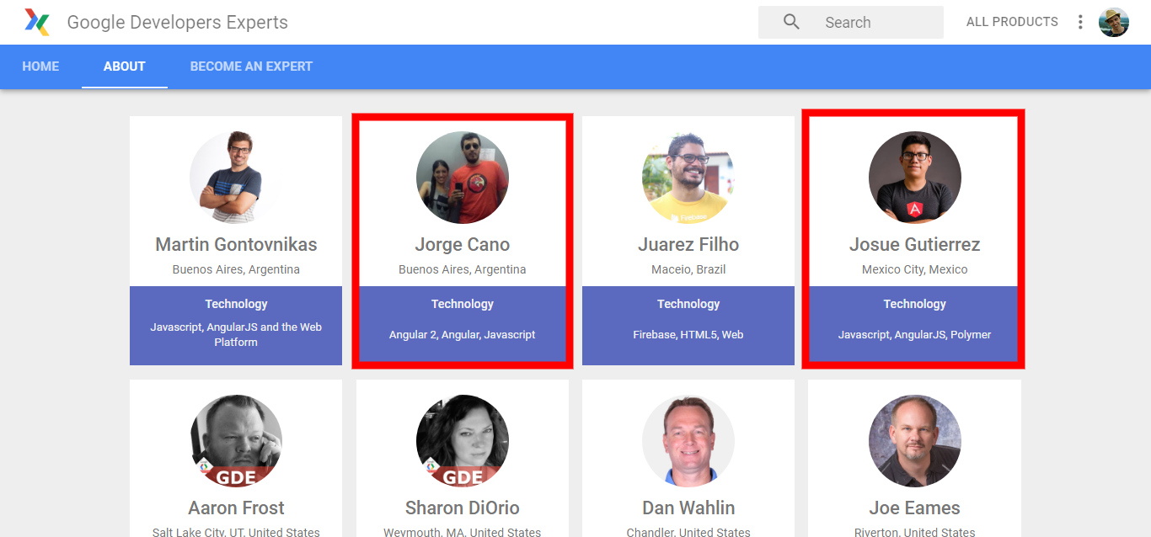
Task: Click Technology heading on Josue Gutierrez card
Action: 915,304
